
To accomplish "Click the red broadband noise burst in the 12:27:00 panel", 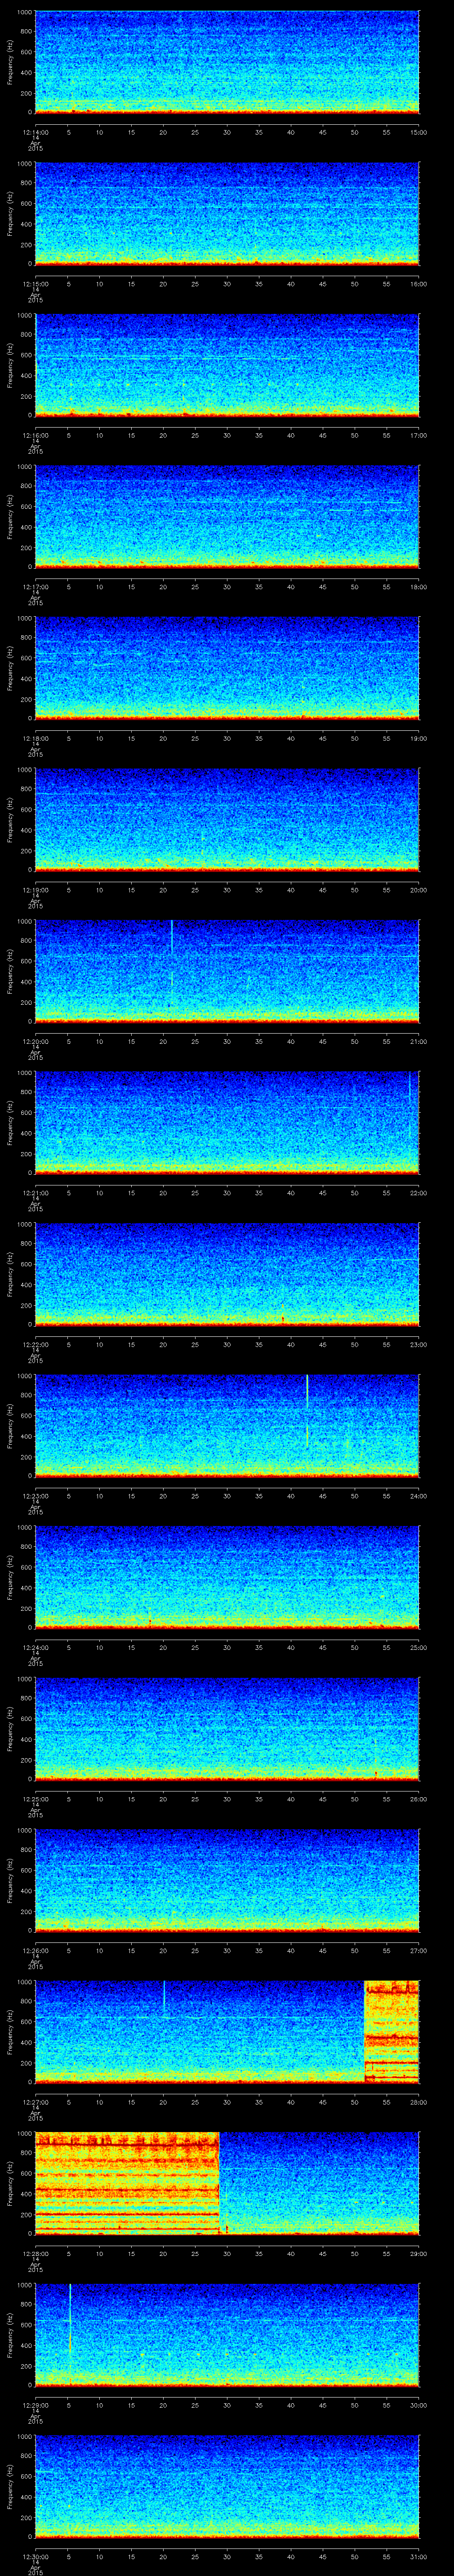I will click(392, 2032).
